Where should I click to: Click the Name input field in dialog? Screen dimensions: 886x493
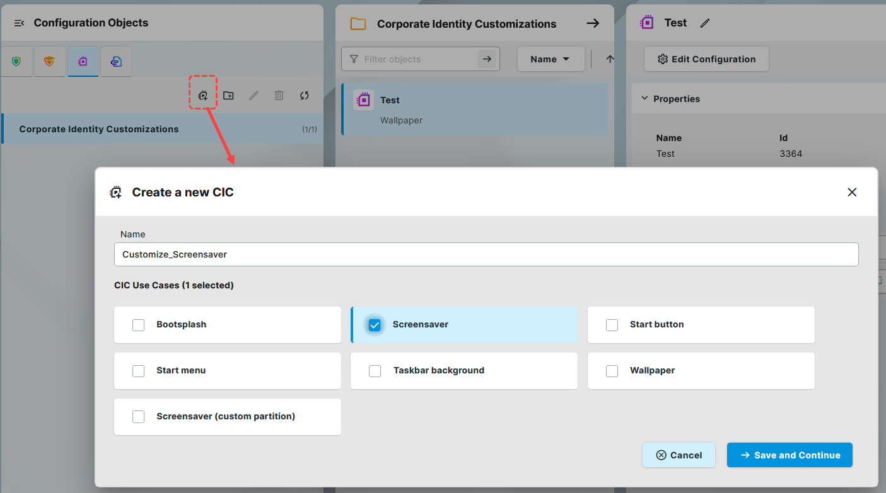tap(486, 254)
